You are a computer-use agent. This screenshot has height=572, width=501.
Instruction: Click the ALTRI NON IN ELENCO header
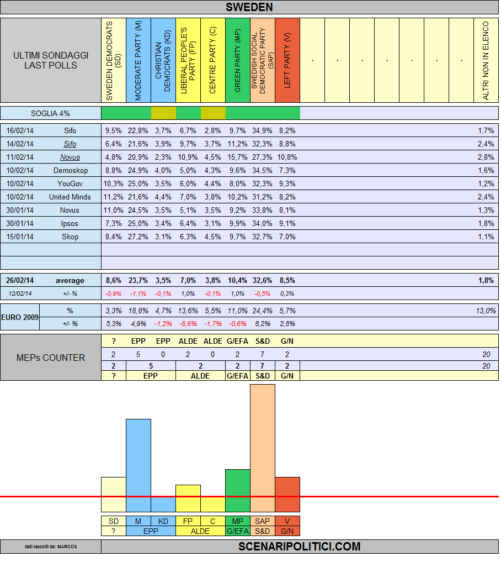pos(486,60)
